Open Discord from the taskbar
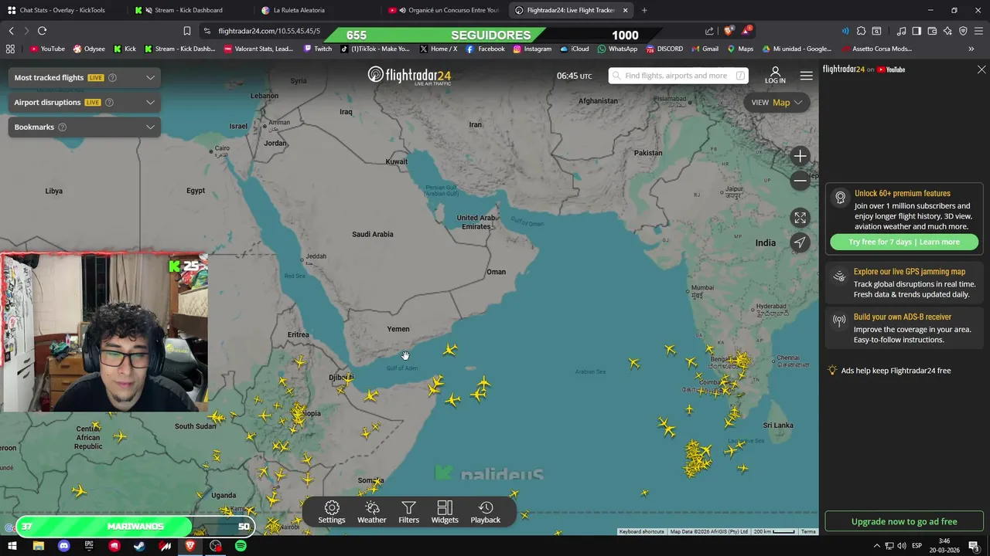 pyautogui.click(x=63, y=546)
